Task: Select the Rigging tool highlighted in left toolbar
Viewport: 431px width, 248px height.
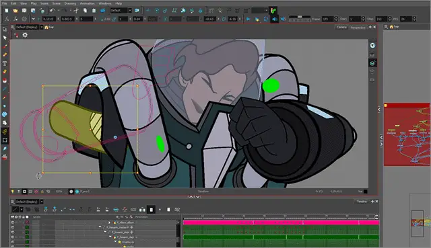Action: pos(5,132)
